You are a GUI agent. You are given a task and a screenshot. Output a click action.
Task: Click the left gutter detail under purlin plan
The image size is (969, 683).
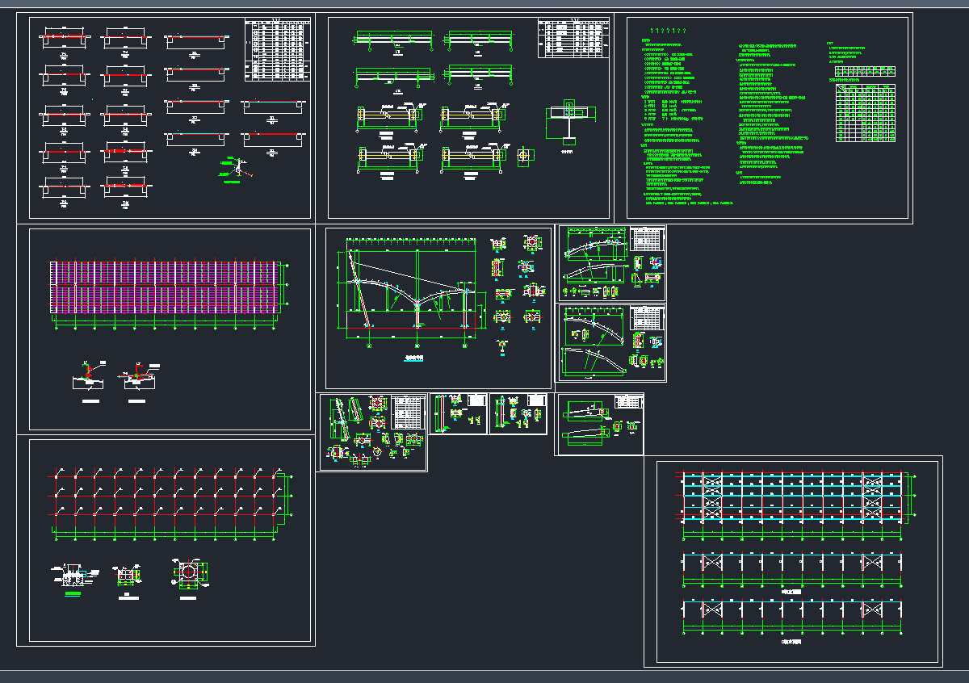click(x=90, y=379)
